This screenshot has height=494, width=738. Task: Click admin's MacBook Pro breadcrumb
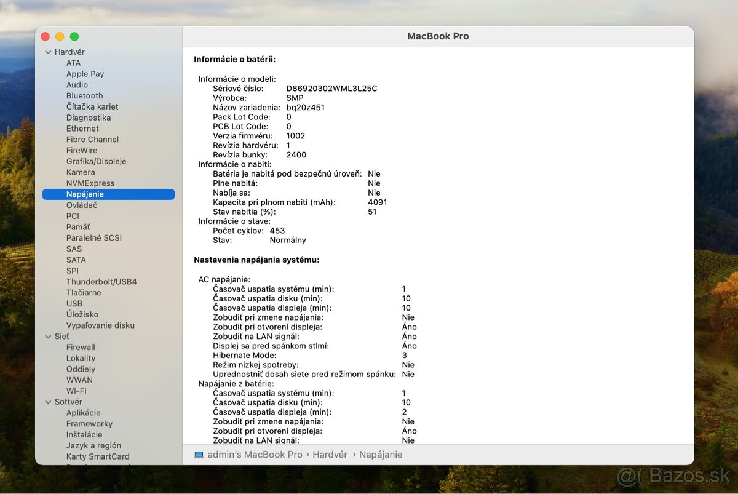pos(255,455)
